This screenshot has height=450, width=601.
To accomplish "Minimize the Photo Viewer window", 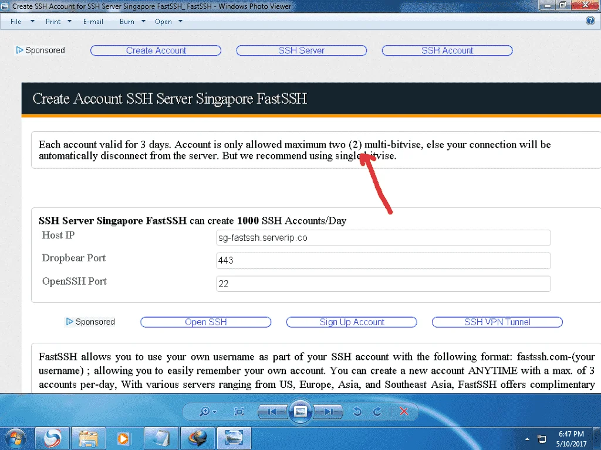I will 548,5.
